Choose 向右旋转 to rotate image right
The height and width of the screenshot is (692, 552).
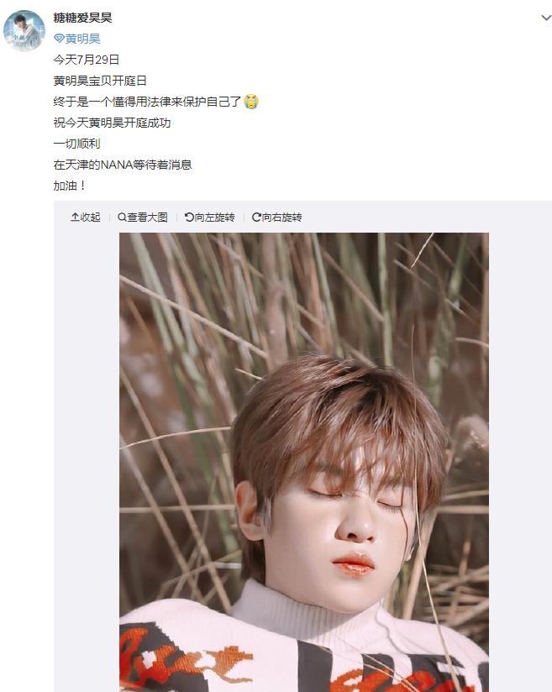pos(281,218)
